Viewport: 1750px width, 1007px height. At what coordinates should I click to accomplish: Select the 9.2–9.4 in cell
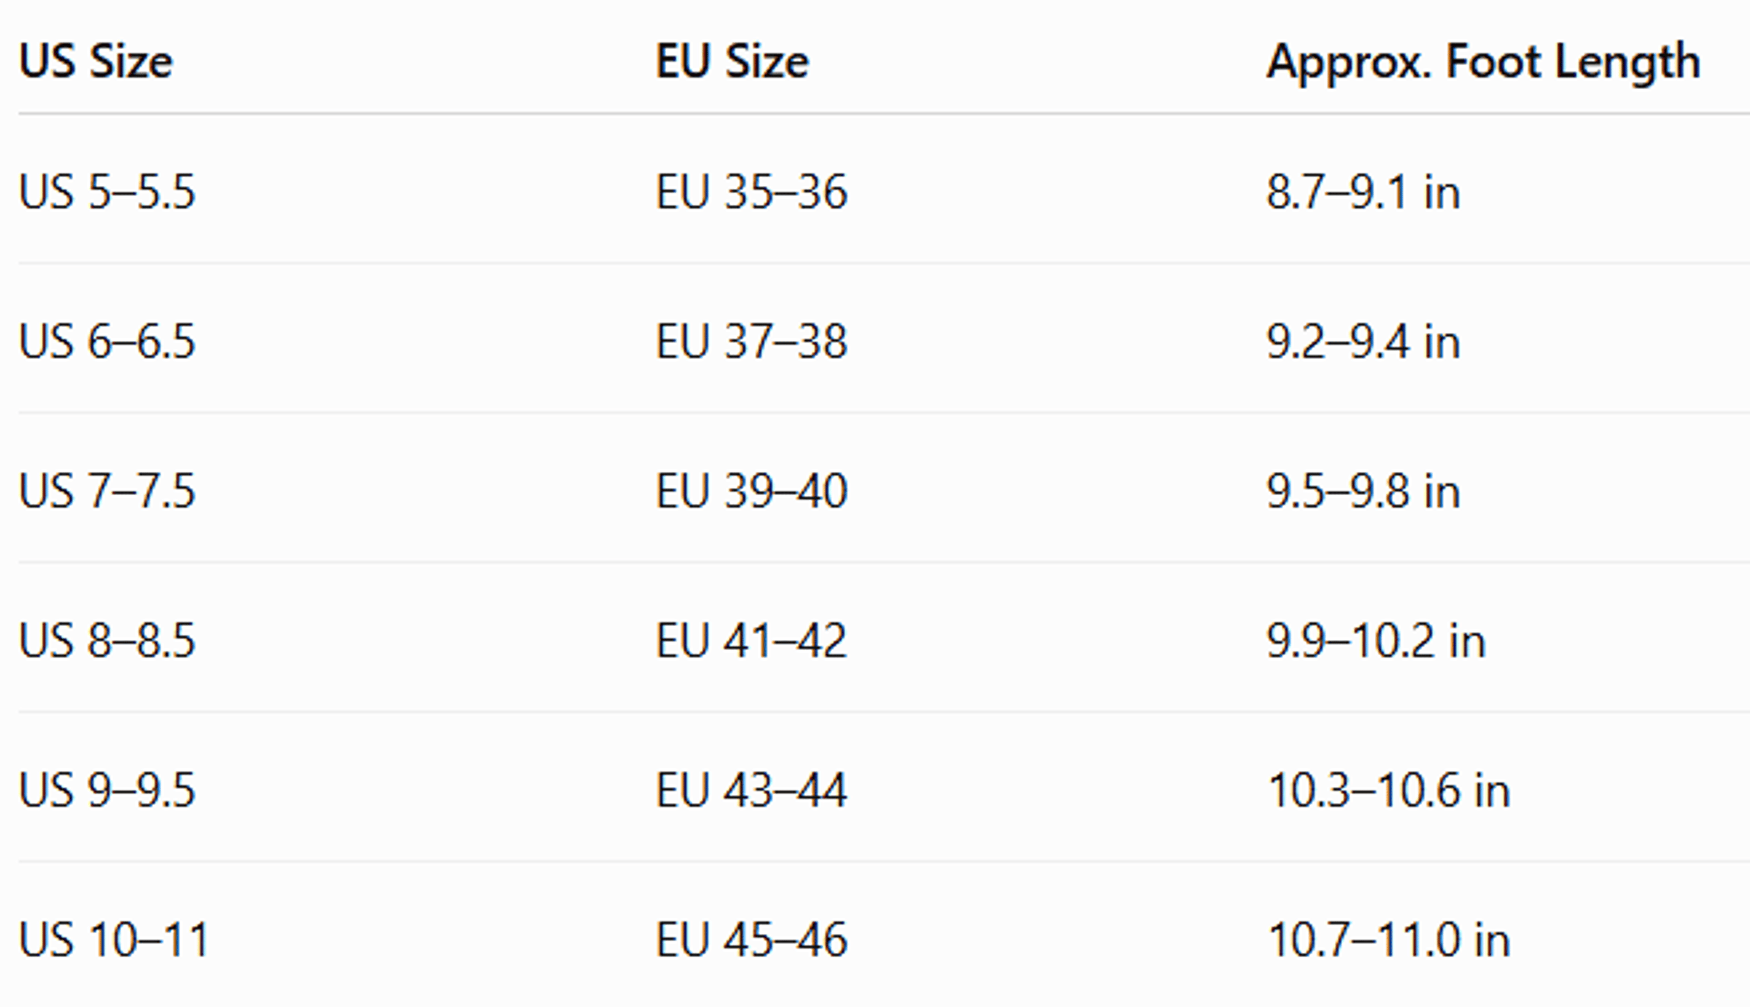pos(1363,341)
